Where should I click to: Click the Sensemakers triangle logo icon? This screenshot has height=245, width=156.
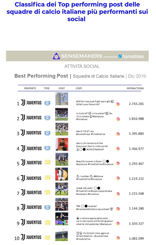56,56
